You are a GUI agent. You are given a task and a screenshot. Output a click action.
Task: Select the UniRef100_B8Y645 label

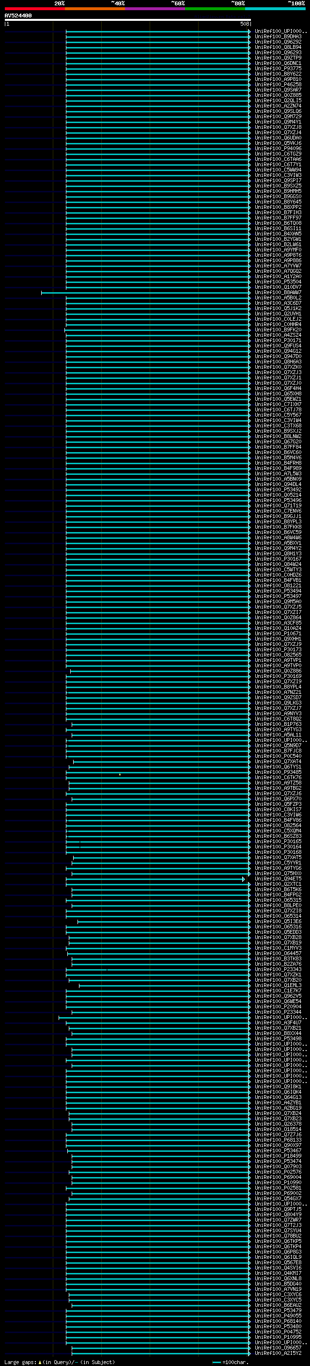(x=278, y=202)
